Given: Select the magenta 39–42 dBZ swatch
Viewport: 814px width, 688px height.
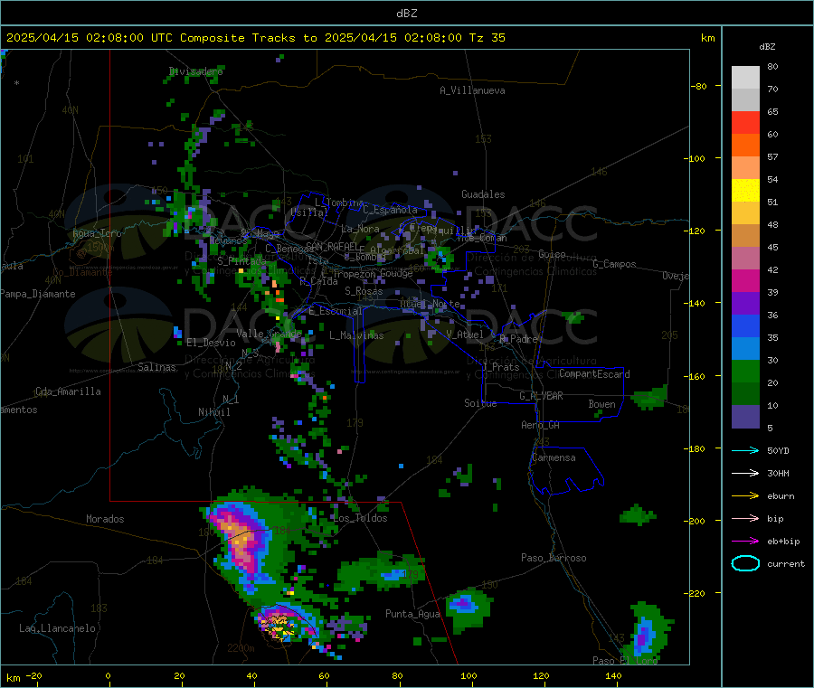Looking at the screenshot, I should (745, 280).
